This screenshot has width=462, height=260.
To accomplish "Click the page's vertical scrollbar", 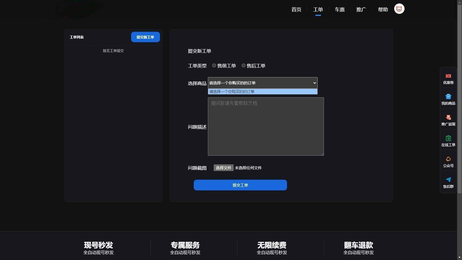I will click(459, 98).
